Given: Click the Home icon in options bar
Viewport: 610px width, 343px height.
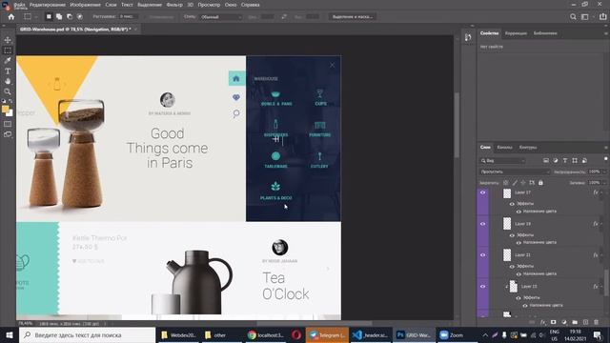Looking at the screenshot, I should click(10, 17).
